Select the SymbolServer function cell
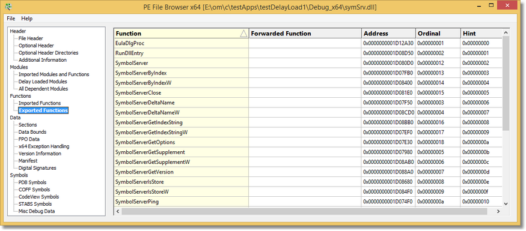The height and width of the screenshot is (231, 526). tap(181, 63)
